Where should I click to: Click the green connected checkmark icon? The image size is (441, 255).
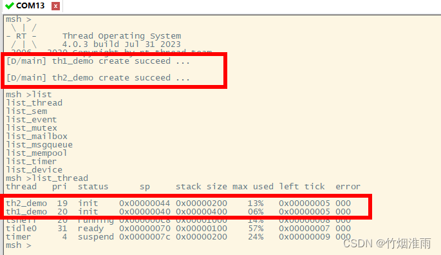(x=10, y=6)
